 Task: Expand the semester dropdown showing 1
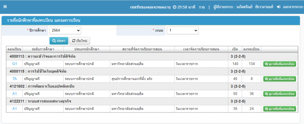[183, 30]
